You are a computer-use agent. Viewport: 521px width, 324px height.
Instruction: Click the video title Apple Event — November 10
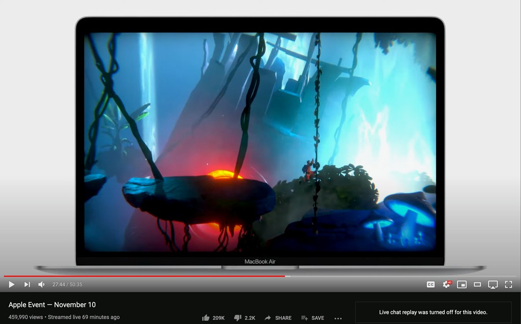[52, 304]
